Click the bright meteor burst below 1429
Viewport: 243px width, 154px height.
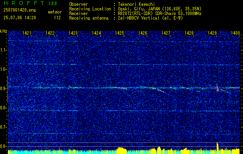click(x=218, y=88)
